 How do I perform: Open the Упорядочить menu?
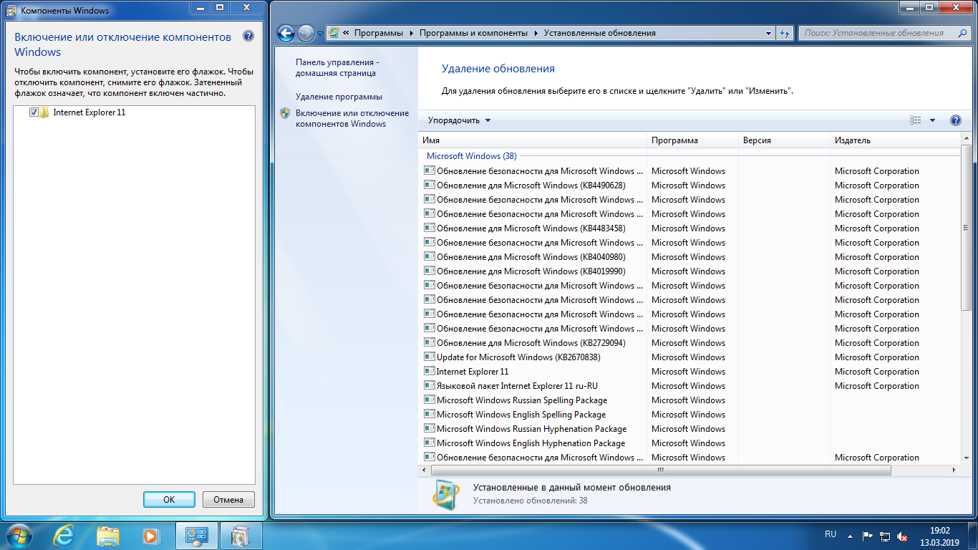point(460,120)
